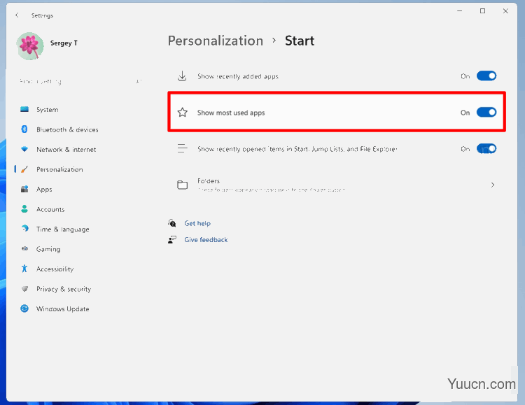The width and height of the screenshot is (525, 405).
Task: Select the Show recently opened items label
Action: point(297,149)
